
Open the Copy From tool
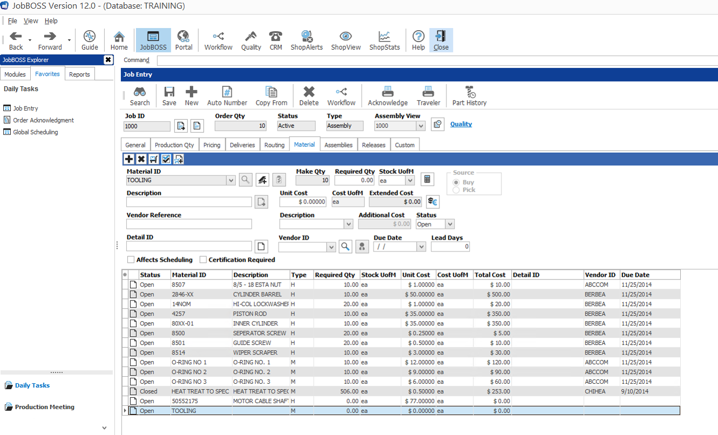click(272, 96)
